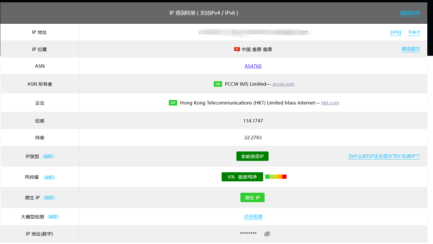Click the ISP badge beside PCCW IMS Limited
This screenshot has height=244, width=433.
point(218,84)
